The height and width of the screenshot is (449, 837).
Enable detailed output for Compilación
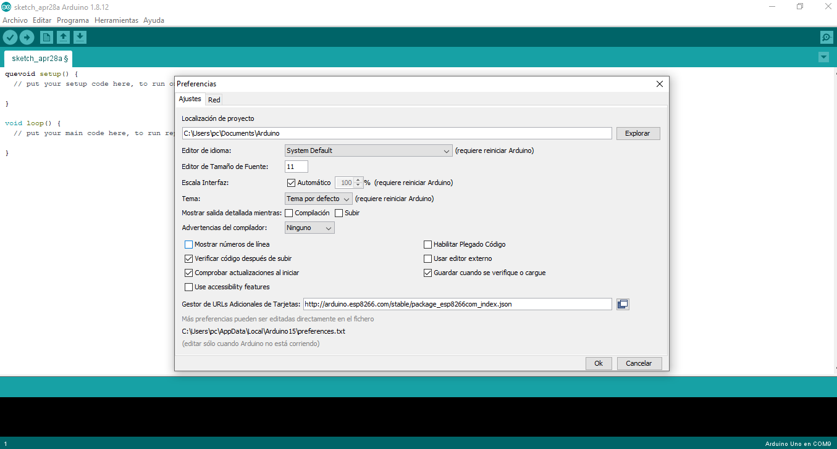(289, 213)
